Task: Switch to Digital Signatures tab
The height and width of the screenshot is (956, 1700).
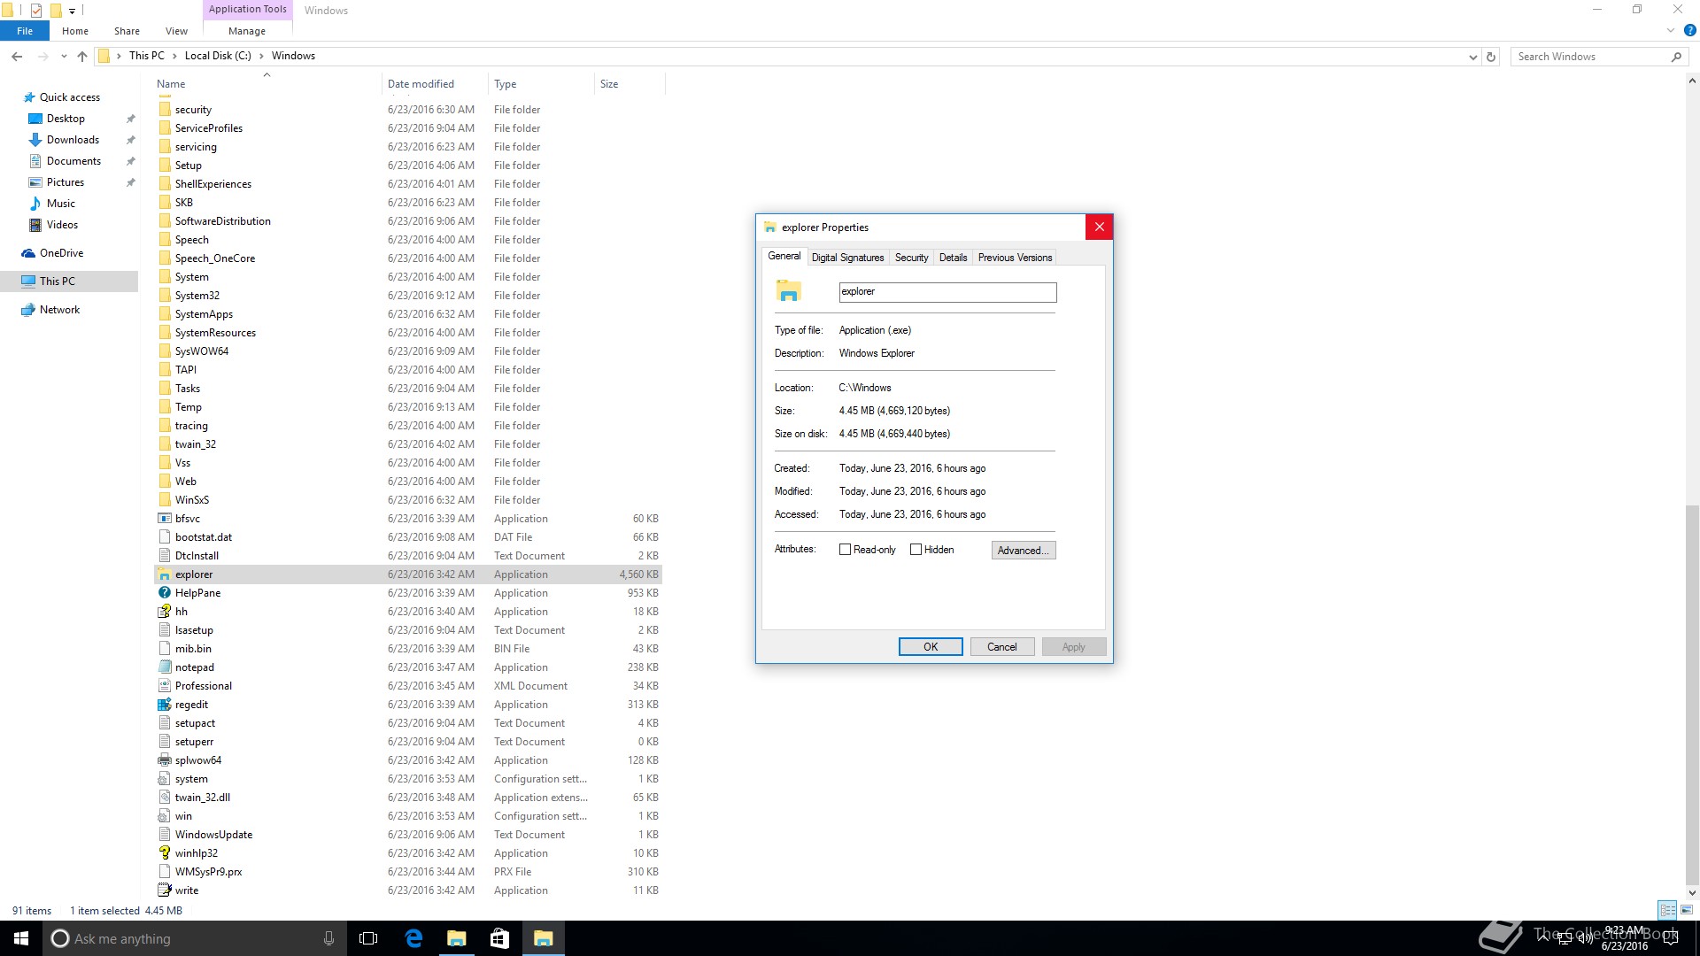Action: point(847,258)
